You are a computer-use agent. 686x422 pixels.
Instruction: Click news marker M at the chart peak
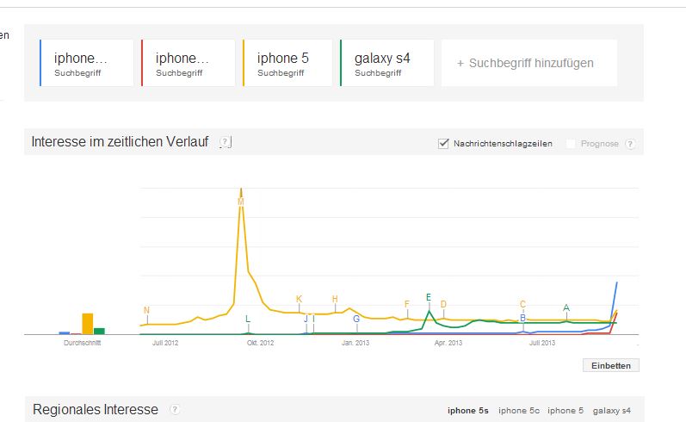pos(240,202)
